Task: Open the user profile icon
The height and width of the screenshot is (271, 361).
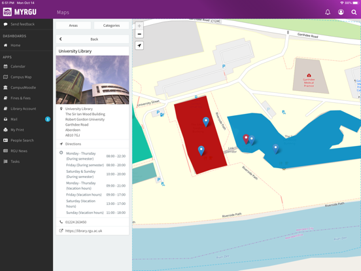Action: (341, 12)
